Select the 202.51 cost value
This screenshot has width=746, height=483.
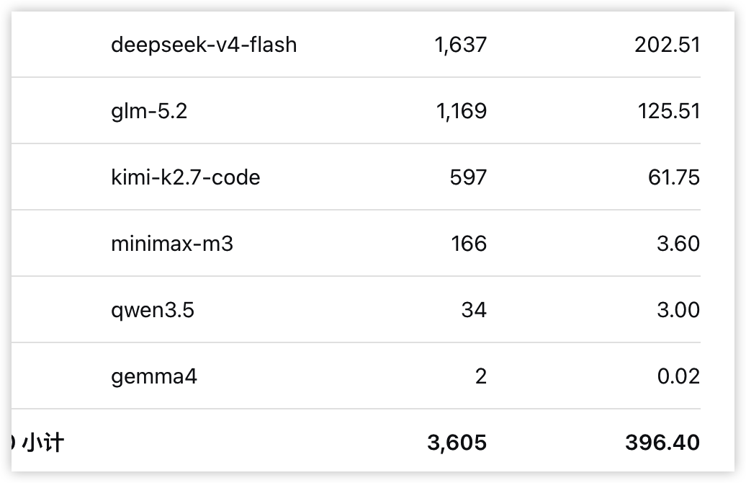pyautogui.click(x=667, y=45)
